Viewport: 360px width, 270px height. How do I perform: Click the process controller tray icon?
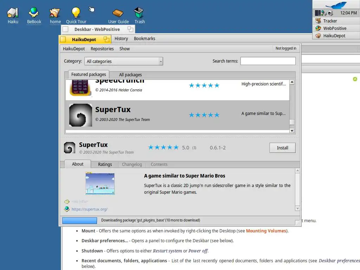pyautogui.click(x=318, y=13)
